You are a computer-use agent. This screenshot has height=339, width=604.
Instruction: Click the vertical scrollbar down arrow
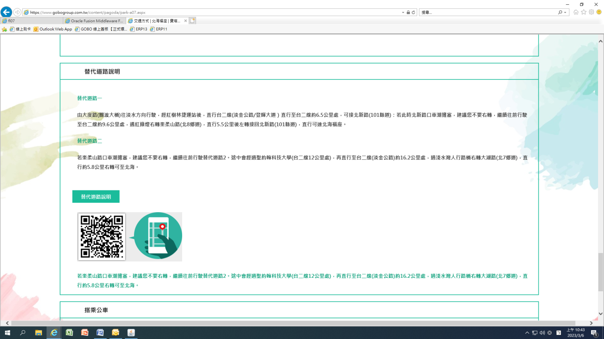coord(600,314)
